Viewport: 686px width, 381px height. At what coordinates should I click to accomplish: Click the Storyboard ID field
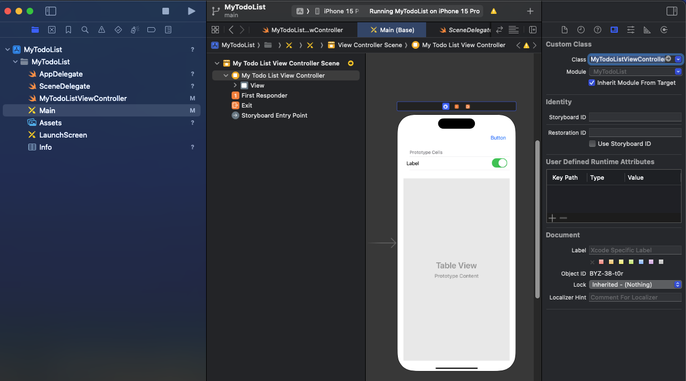635,117
